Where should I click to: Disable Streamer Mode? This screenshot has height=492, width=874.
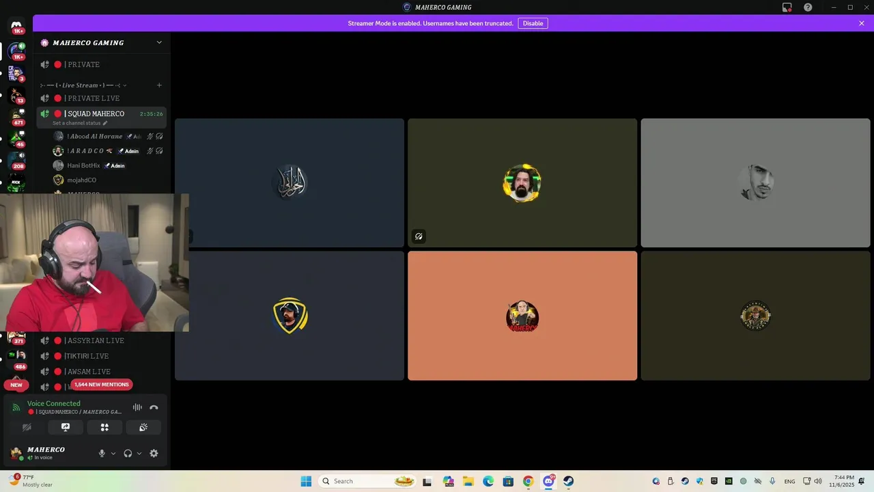(x=533, y=23)
